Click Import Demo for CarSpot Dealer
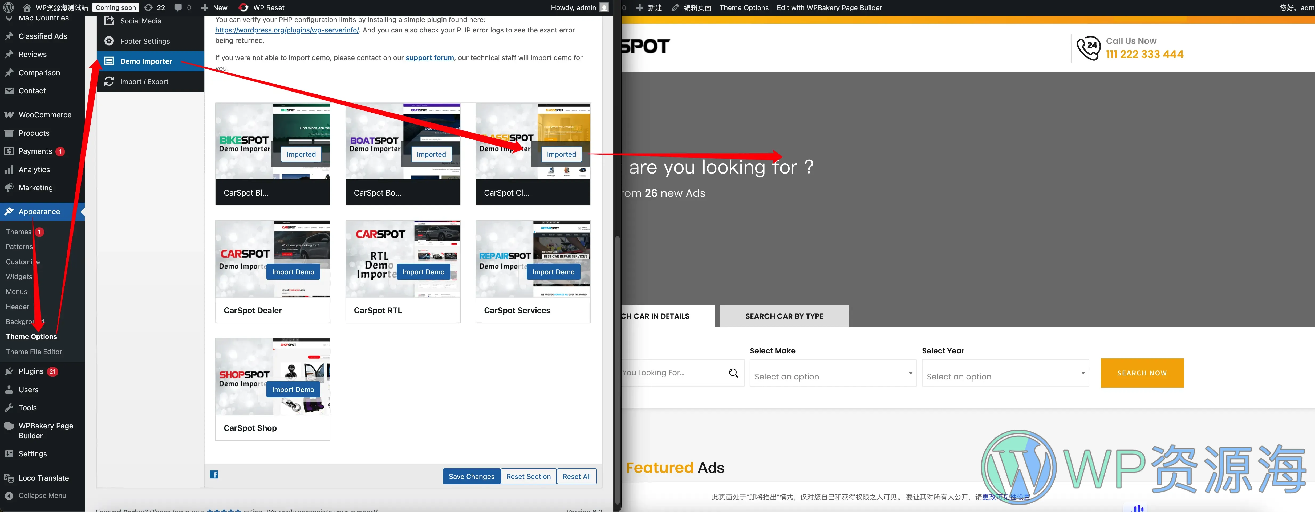Screen dimensions: 1315x512 [x=293, y=272]
